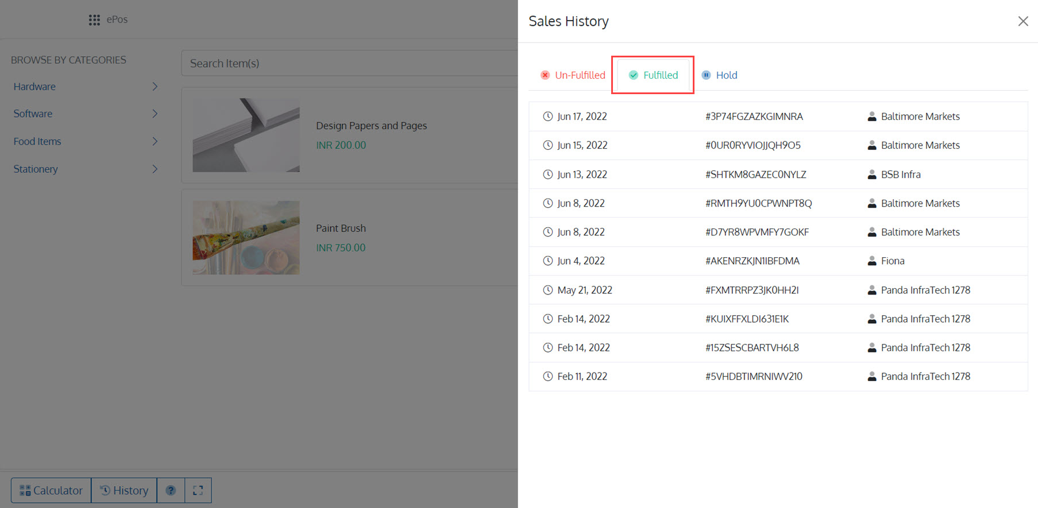Click the date Feb 11, 2022
The image size is (1038, 508).
click(582, 377)
